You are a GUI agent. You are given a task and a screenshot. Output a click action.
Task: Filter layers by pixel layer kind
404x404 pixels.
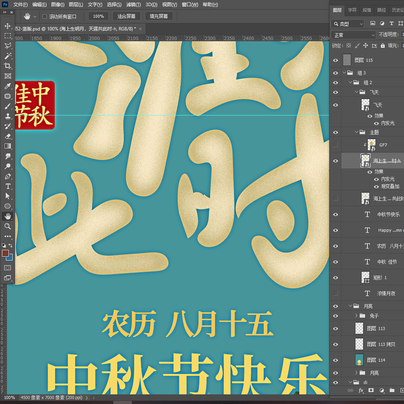pos(373,23)
